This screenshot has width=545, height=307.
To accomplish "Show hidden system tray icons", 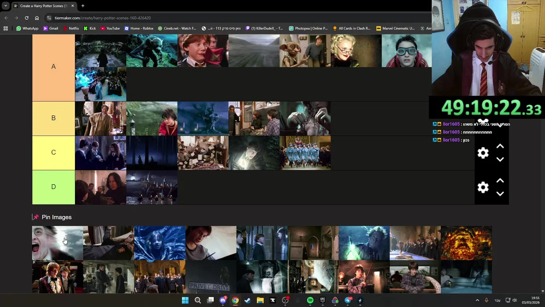I will [477, 300].
